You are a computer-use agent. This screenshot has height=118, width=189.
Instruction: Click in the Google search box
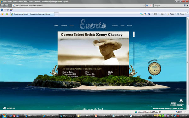click(x=168, y=5)
